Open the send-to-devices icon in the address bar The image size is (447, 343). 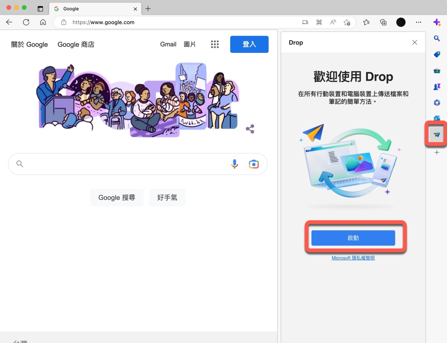(305, 22)
